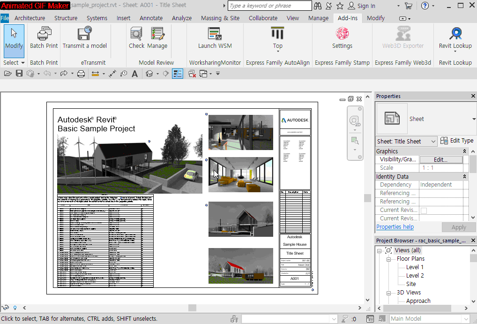Check the Current Revision checkbox
477x324 pixels.
pos(424,211)
